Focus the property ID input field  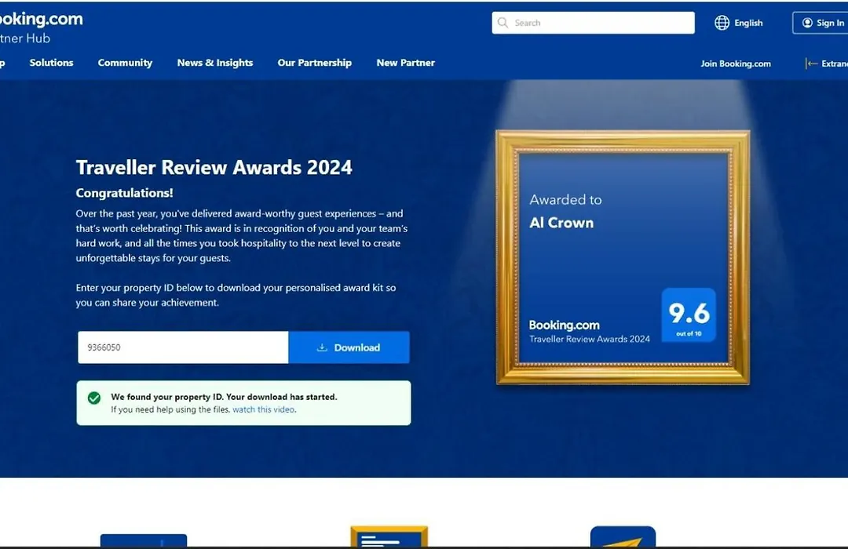click(183, 347)
